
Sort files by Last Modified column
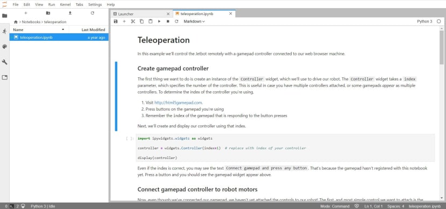89,30
